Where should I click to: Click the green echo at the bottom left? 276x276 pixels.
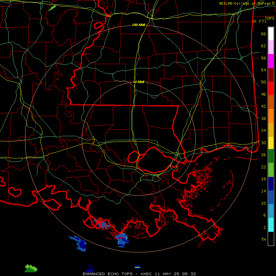31,268
